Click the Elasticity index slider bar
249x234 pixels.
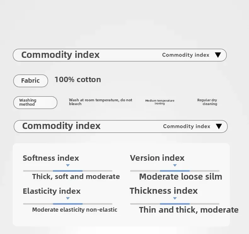(x=68, y=204)
